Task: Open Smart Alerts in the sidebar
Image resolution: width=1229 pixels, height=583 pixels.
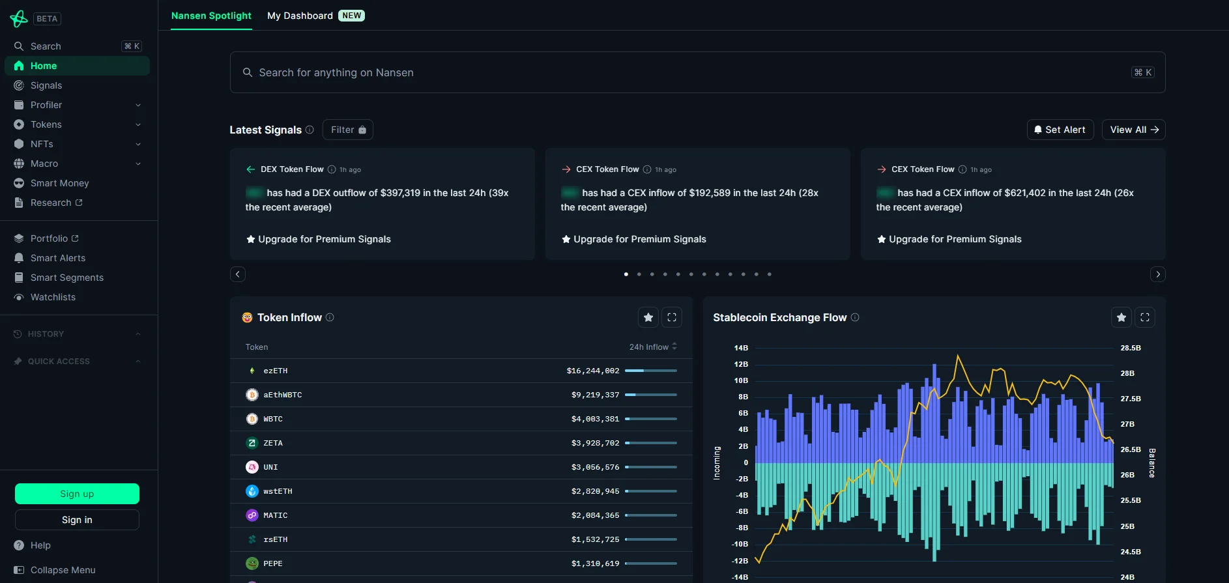Action: (x=77, y=258)
